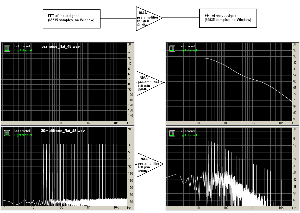Click the spectrum analyzer icon in the 30multitone_flat_48.wav graph
Screen dimensions: 300x213
coord(7,133)
